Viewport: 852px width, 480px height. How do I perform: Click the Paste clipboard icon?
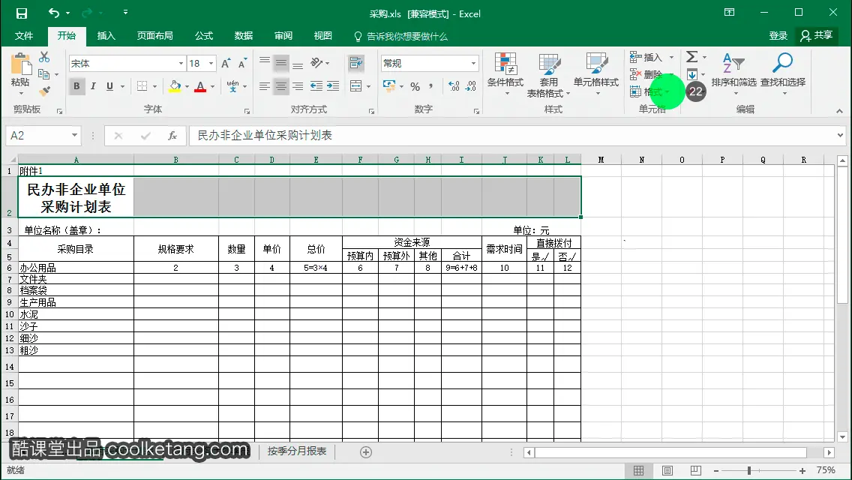tap(21, 64)
